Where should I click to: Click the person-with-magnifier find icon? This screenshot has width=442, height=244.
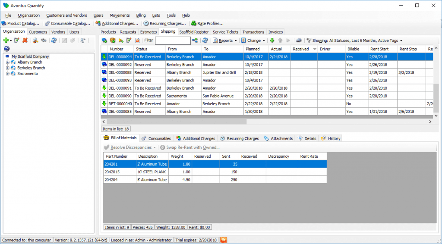coord(35,41)
